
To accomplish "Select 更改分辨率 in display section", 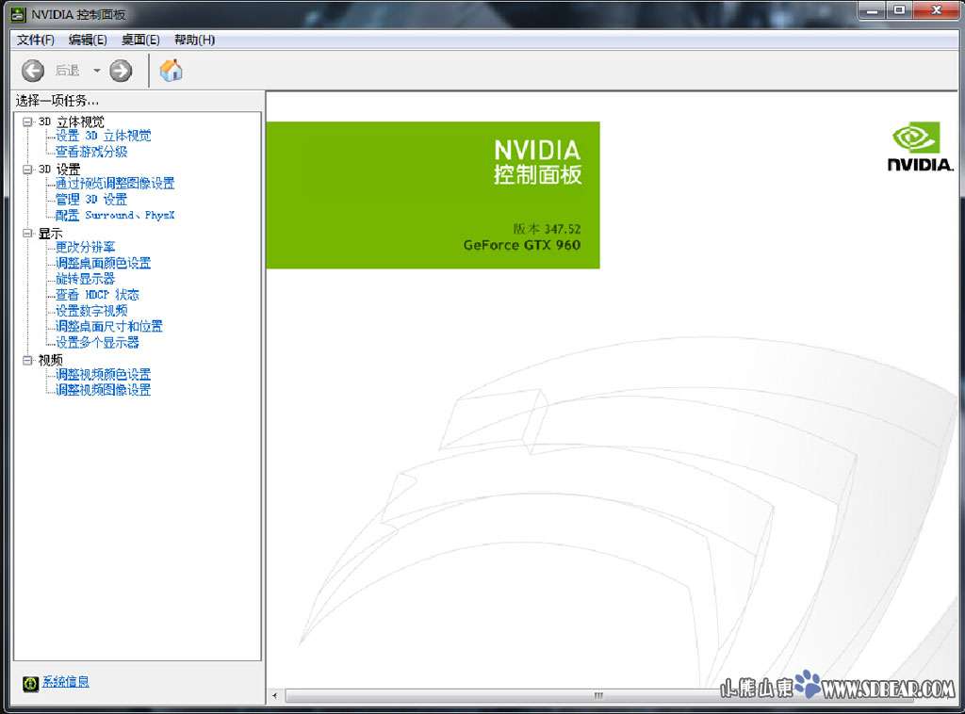I will coord(85,248).
